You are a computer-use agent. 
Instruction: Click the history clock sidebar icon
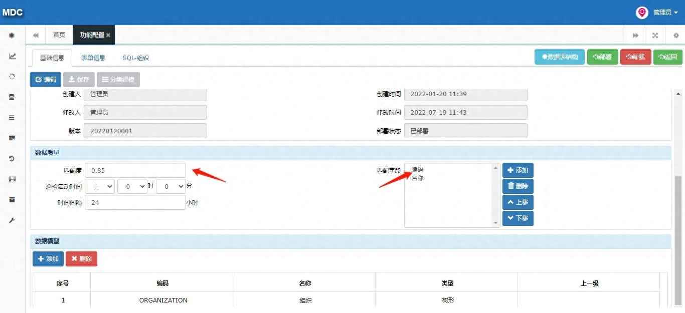(x=12, y=159)
